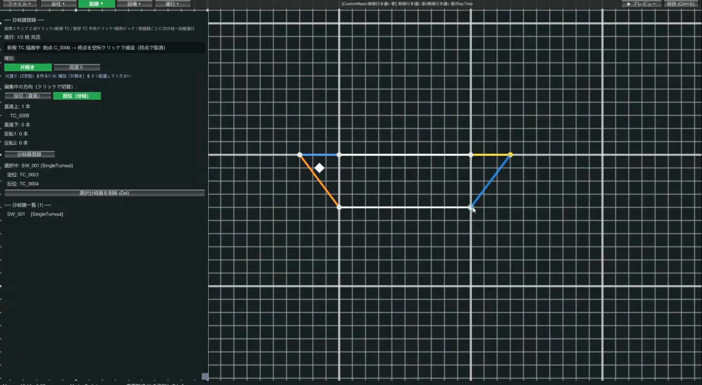
Task: Select the orange diagonal track segment
Action: pos(319,181)
